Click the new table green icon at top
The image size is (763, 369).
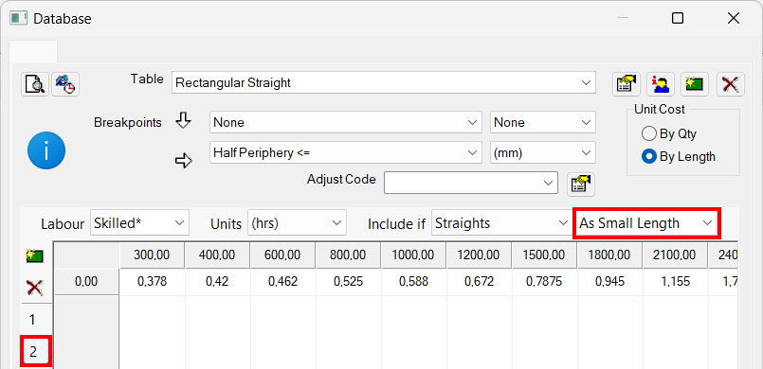(695, 84)
